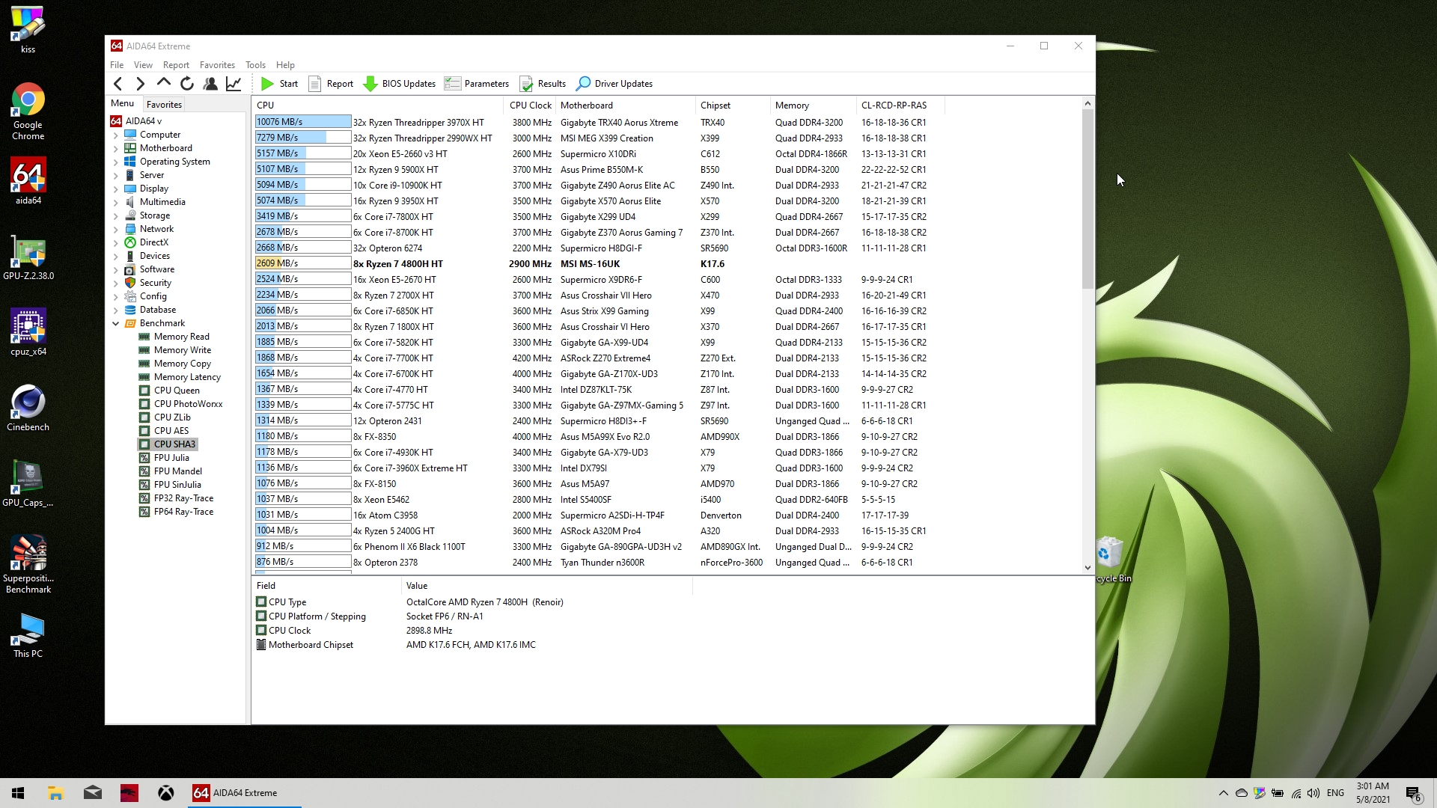Open BIOS Updates from the toolbar
Image resolution: width=1437 pixels, height=808 pixels.
click(x=400, y=84)
